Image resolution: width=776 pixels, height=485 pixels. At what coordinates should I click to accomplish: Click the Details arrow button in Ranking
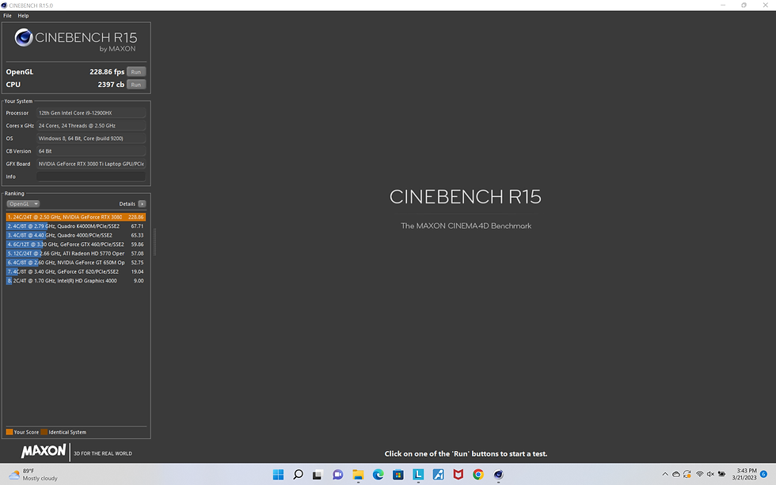point(142,203)
